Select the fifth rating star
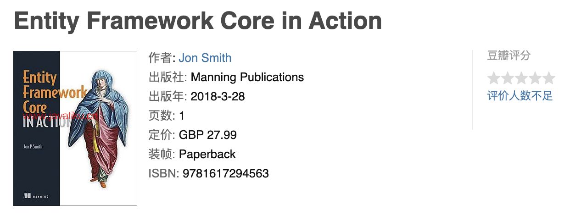The width and height of the screenshot is (581, 221). (x=549, y=78)
